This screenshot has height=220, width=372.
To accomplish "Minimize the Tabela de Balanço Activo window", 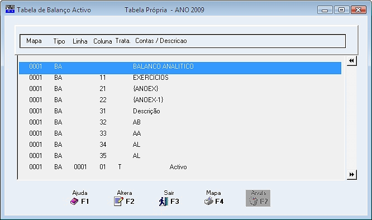I will (325, 10).
